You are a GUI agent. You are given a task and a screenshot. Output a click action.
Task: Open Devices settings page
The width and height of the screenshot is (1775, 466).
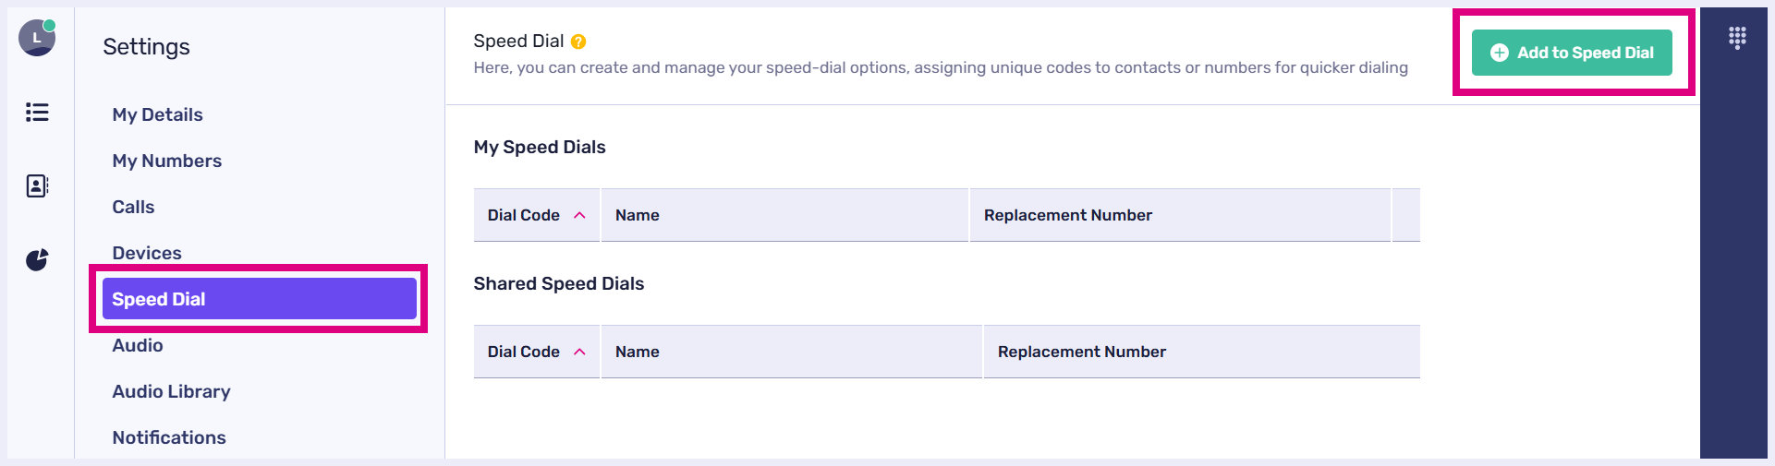147,253
